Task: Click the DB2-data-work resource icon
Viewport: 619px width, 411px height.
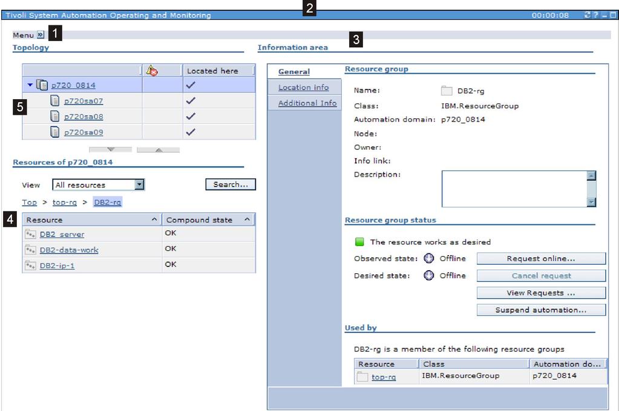Action: (30, 250)
